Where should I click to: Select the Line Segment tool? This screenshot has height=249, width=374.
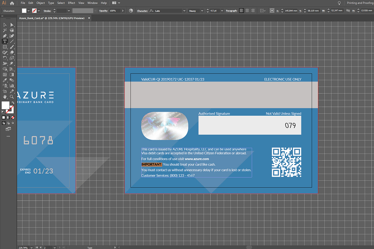pos(12,41)
